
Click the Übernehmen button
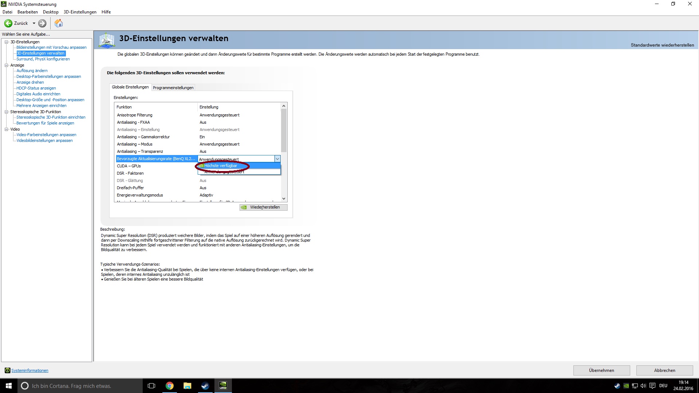(601, 370)
